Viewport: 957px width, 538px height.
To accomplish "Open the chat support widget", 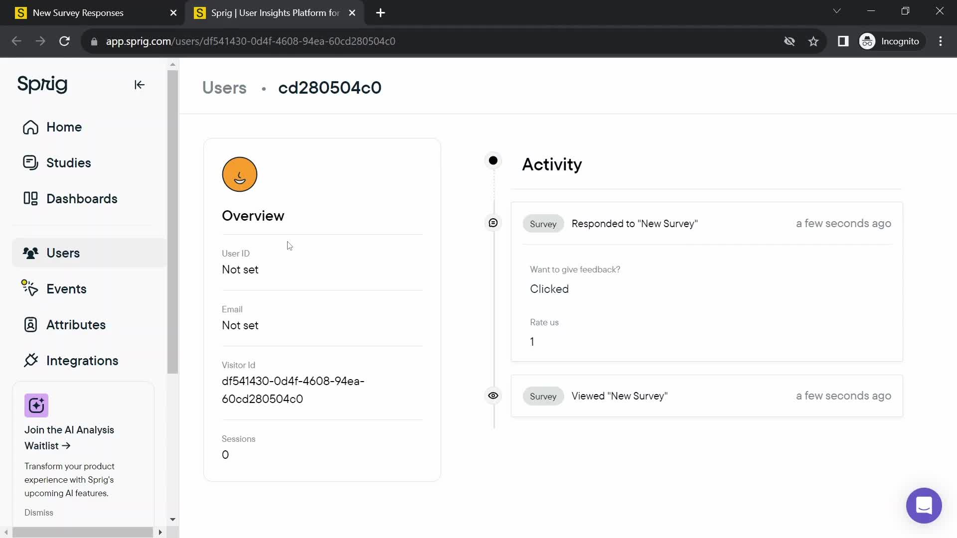I will coord(924,506).
